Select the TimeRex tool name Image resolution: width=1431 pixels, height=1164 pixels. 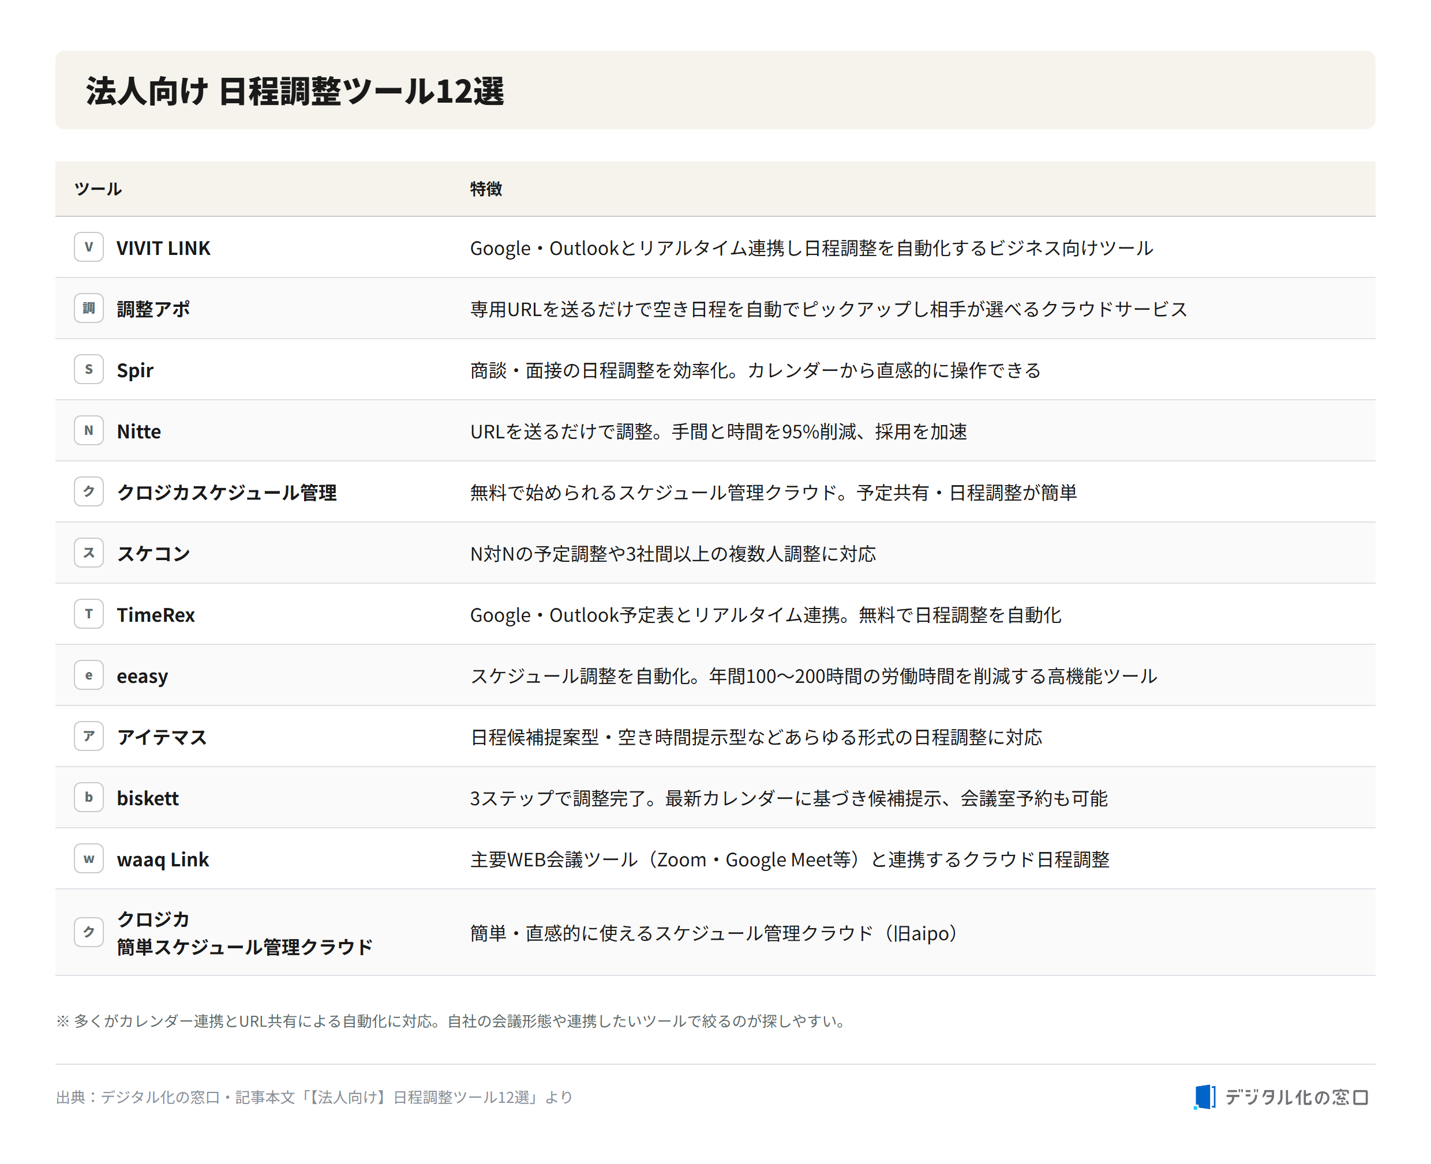click(x=156, y=615)
